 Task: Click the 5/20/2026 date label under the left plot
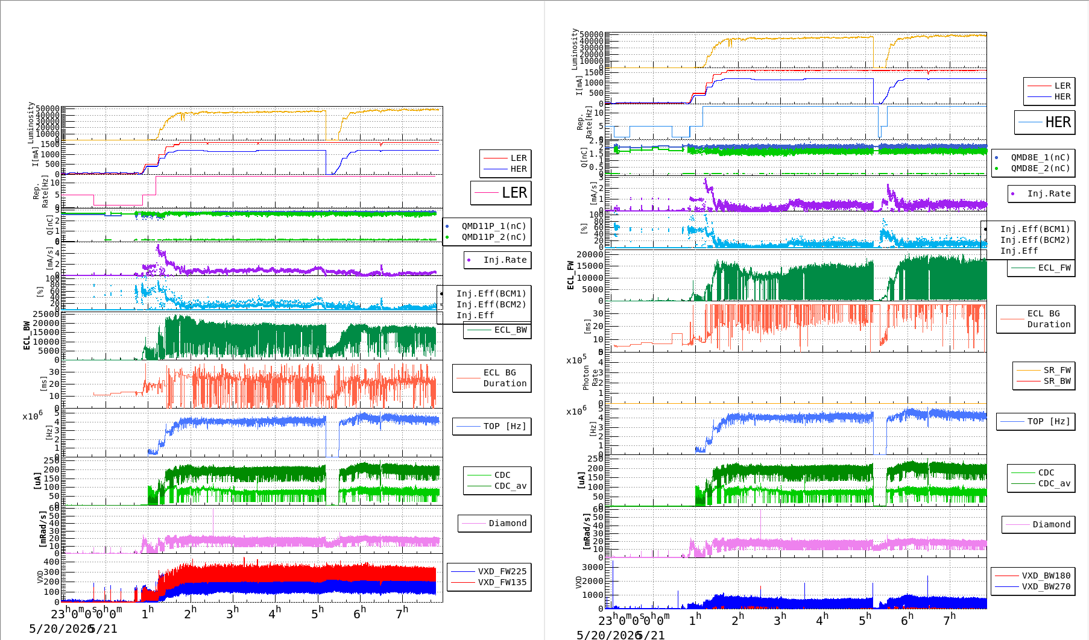[x=60, y=629]
